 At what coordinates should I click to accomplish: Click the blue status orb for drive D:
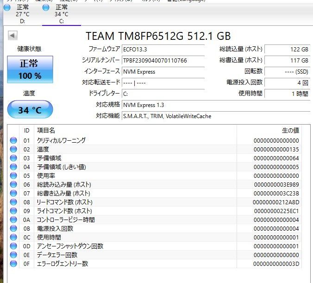pos(7,7)
